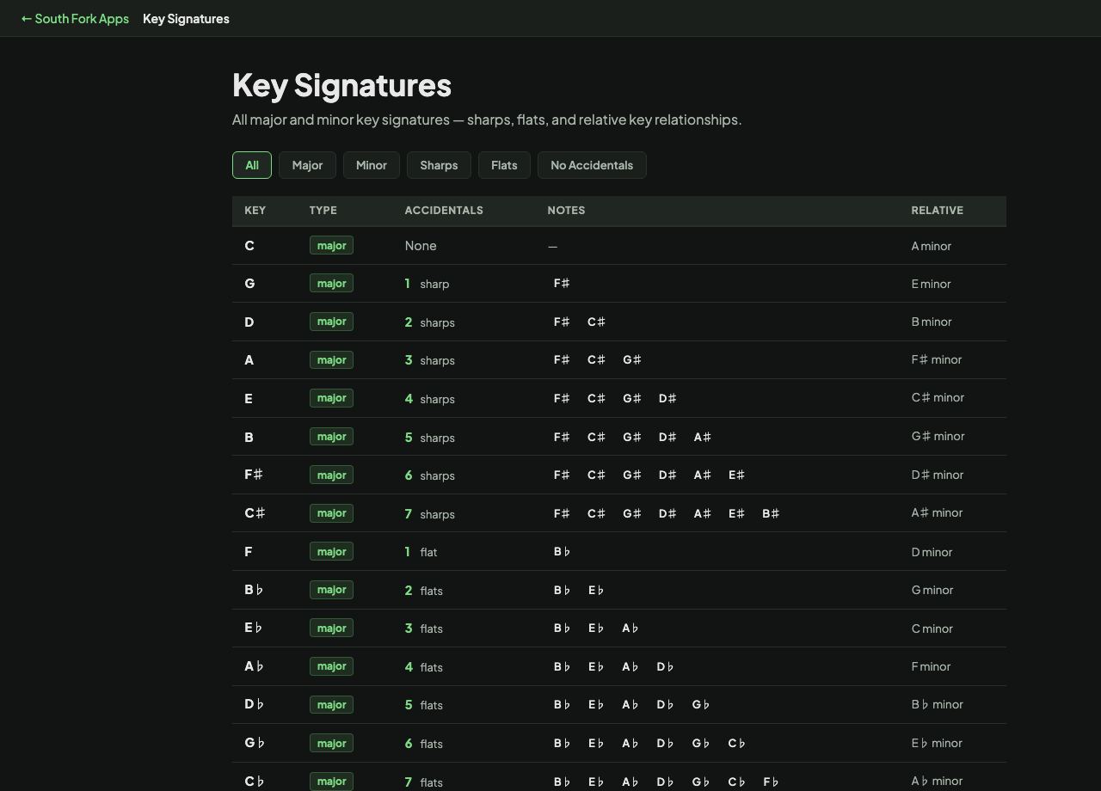Screen dimensions: 1101x791
Task: Click the 'D♭' key name cell
Action: click(x=254, y=704)
